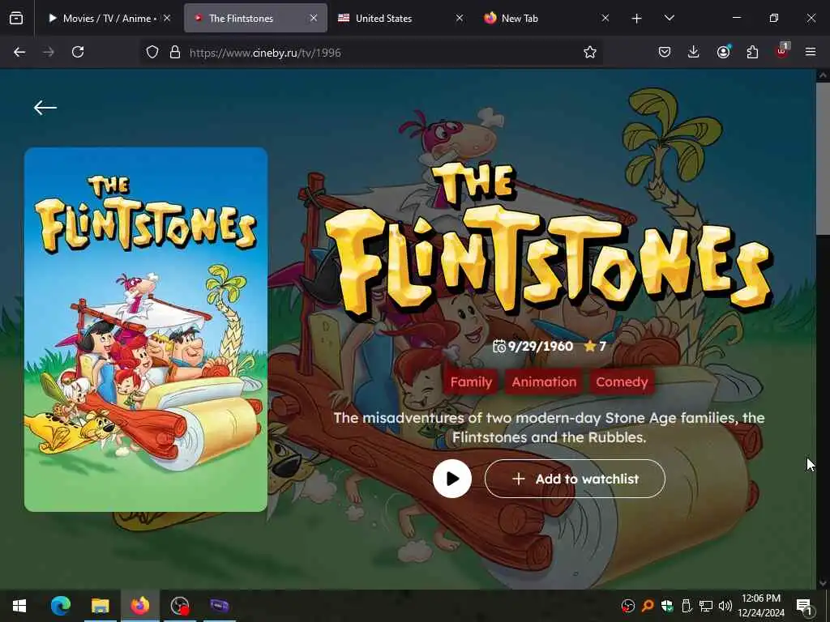Screen dimensions: 830x622
Task: Open the notification center icon
Action: (x=803, y=606)
